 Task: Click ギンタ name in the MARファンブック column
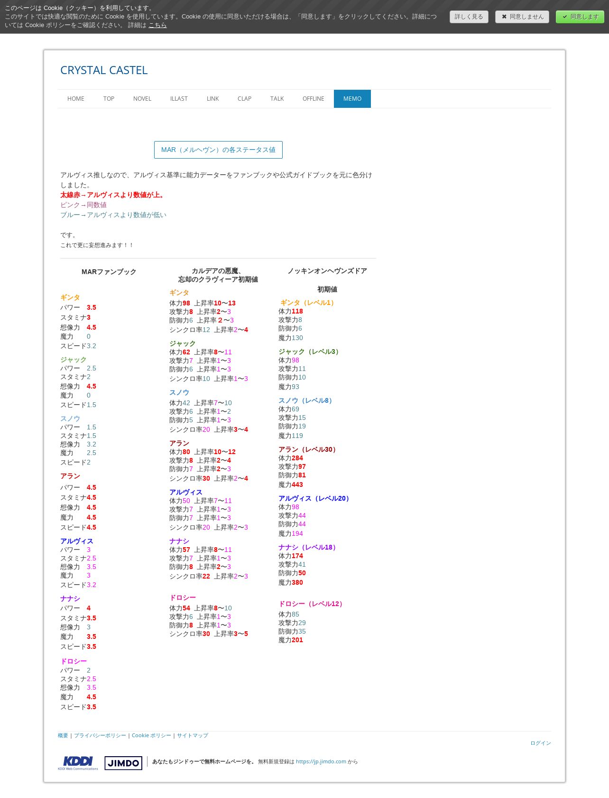tap(70, 297)
